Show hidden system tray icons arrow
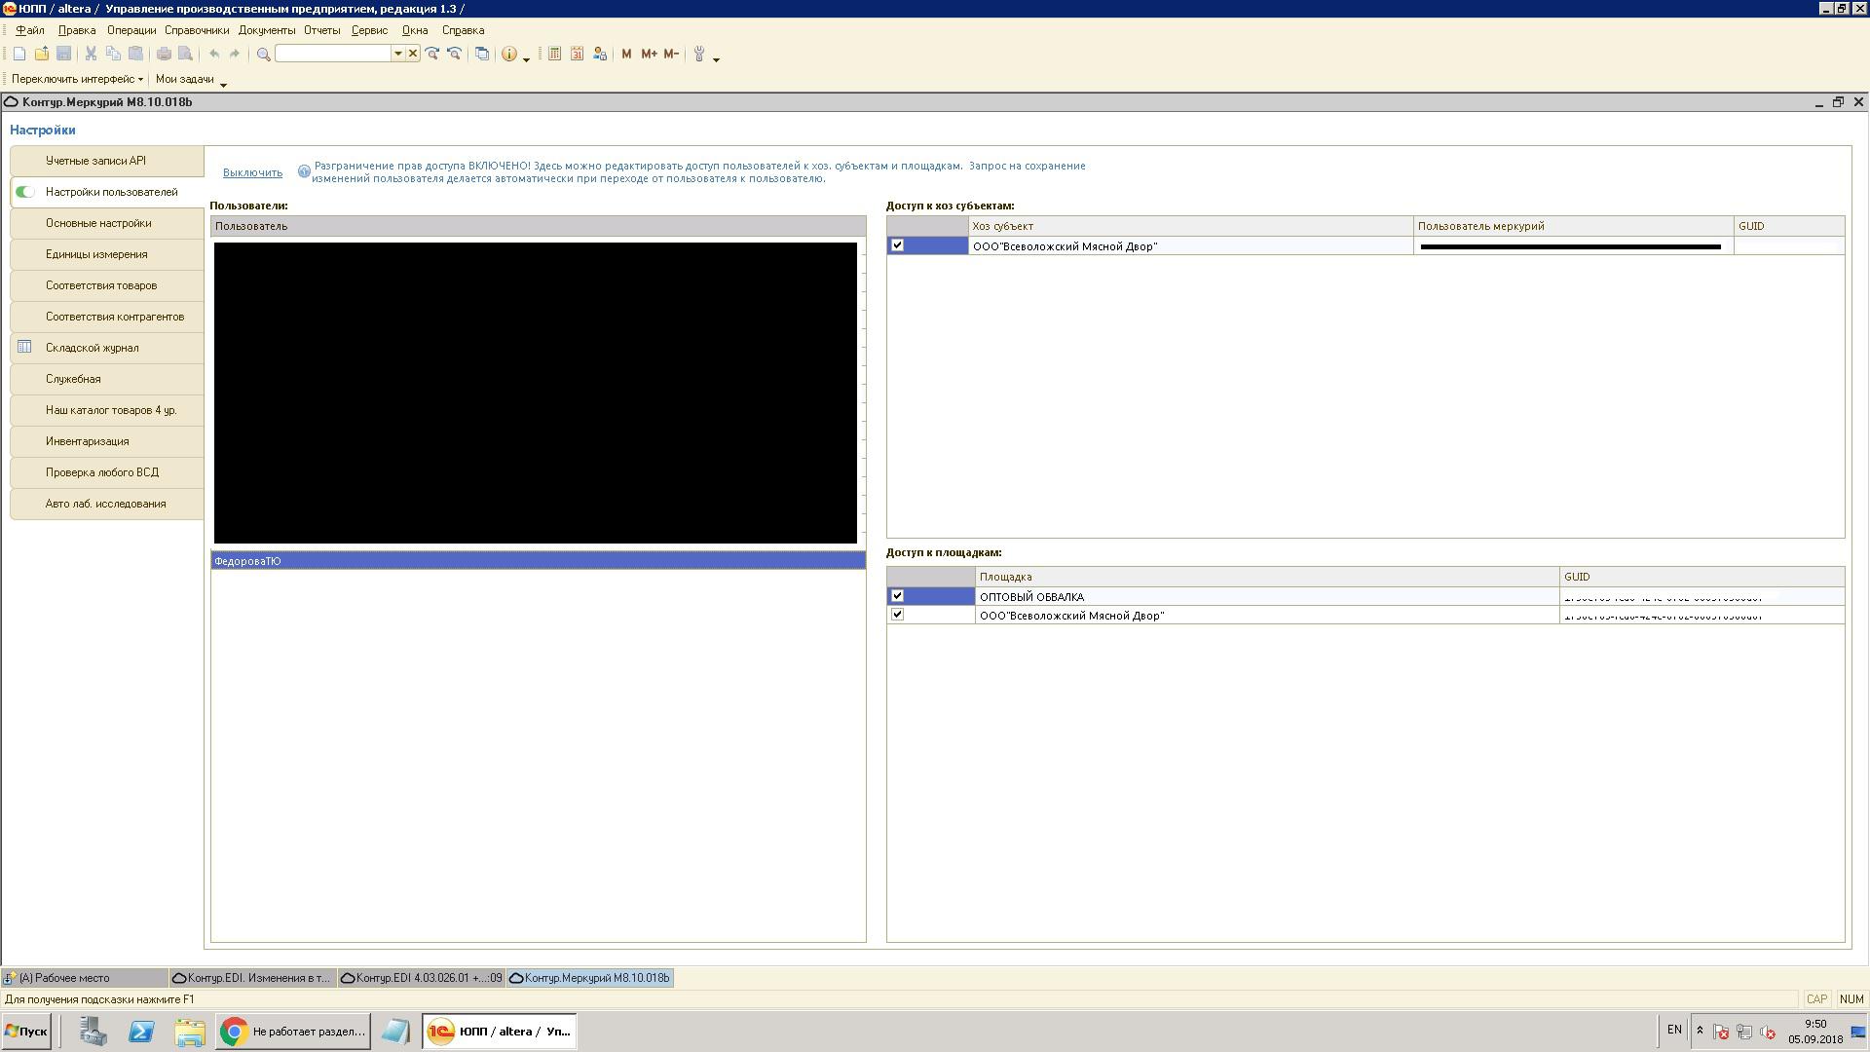Screen dimensions: 1870x1052 (x=1700, y=1031)
